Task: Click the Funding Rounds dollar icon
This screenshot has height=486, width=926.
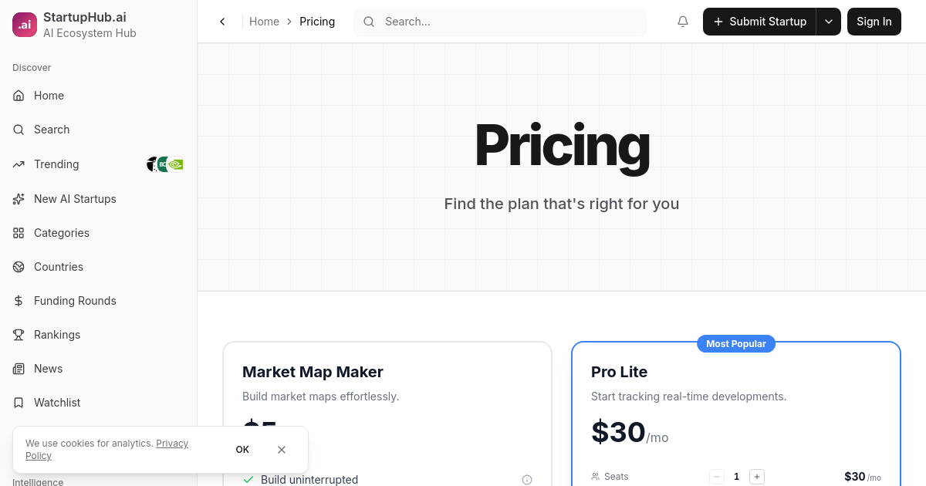Action: (x=19, y=301)
